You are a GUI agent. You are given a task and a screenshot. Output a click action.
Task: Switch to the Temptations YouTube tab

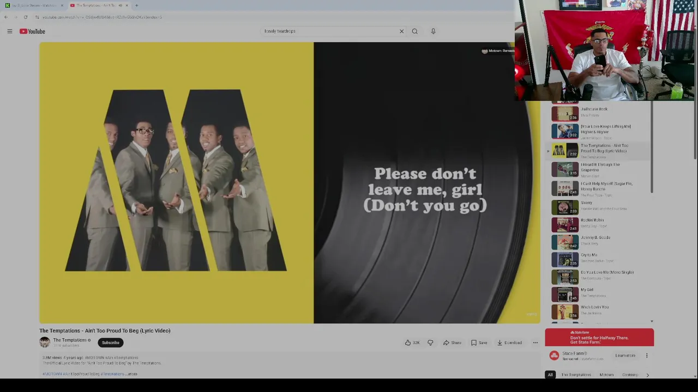point(98,5)
